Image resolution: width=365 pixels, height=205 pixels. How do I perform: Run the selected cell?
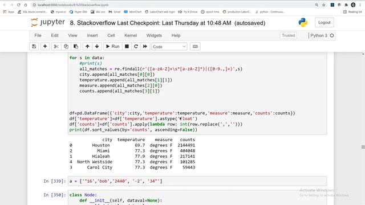point(113,47)
